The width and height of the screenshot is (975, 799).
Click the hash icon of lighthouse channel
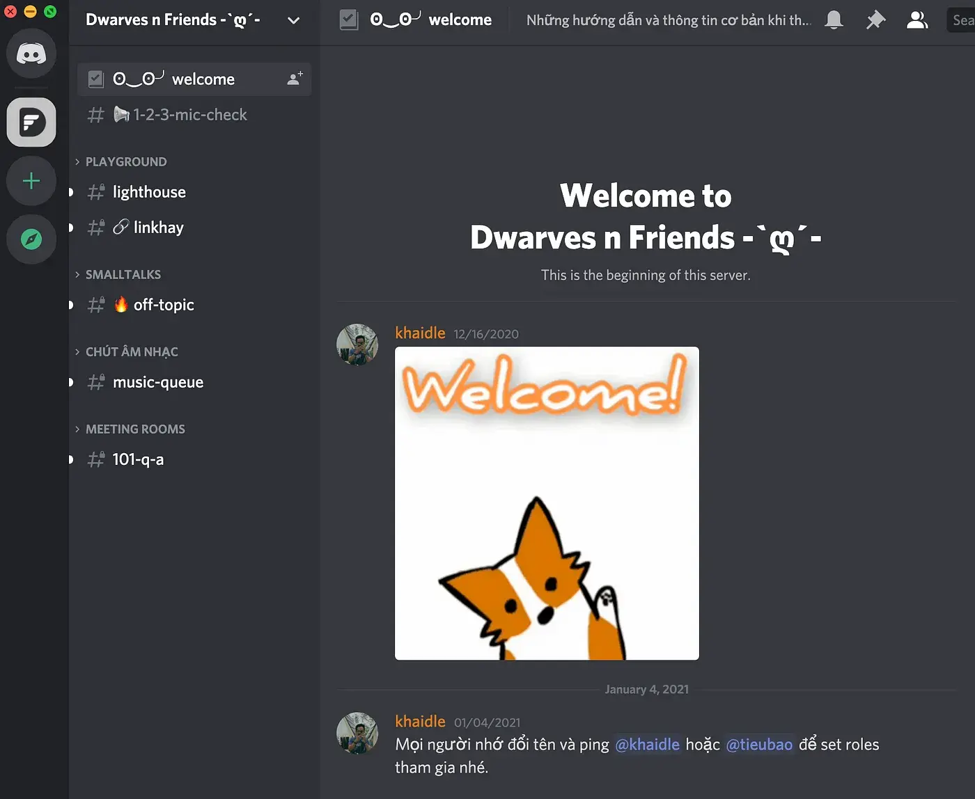click(x=96, y=192)
